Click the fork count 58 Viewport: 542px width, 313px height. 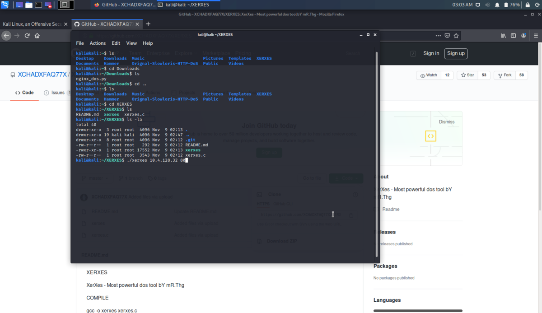tap(522, 75)
